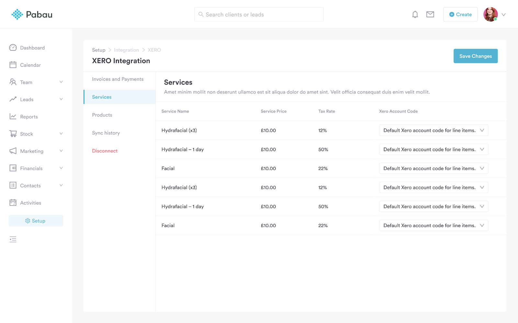Click the Marketing megaphone icon
Screen dimensions: 518x323
pyautogui.click(x=13, y=151)
